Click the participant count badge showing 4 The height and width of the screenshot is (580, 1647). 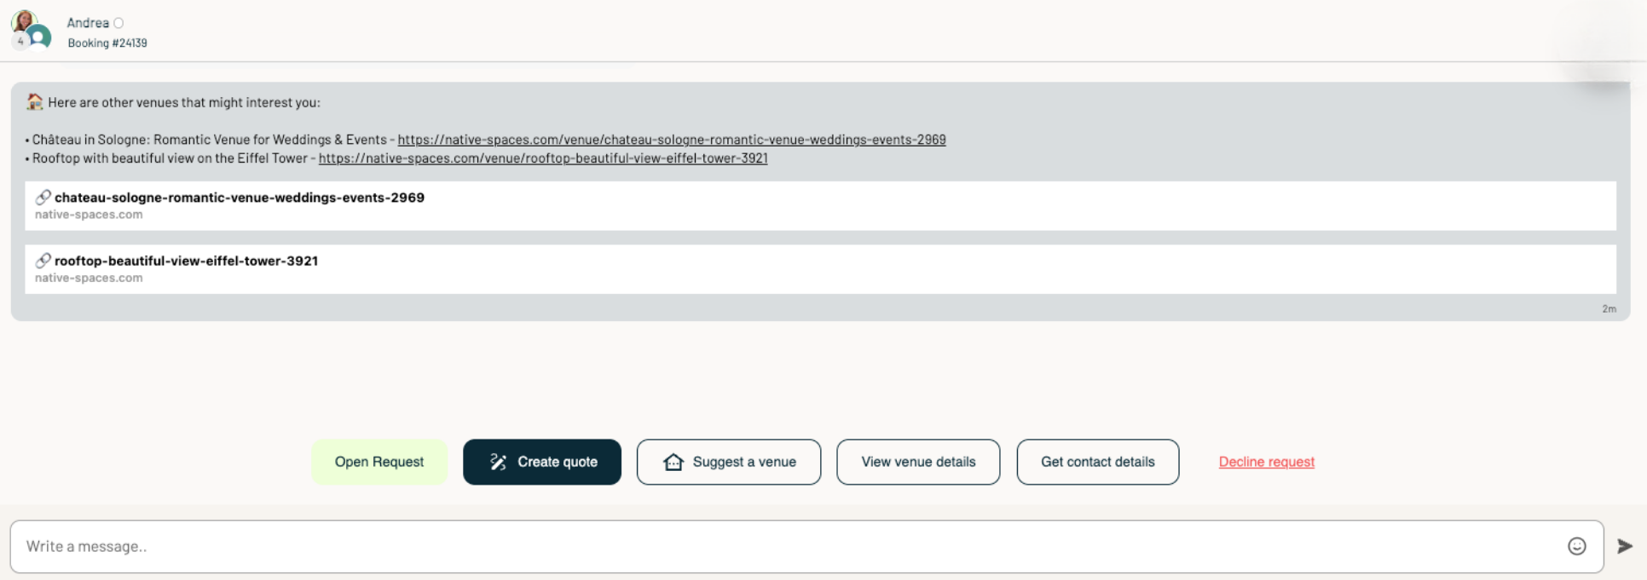[20, 41]
